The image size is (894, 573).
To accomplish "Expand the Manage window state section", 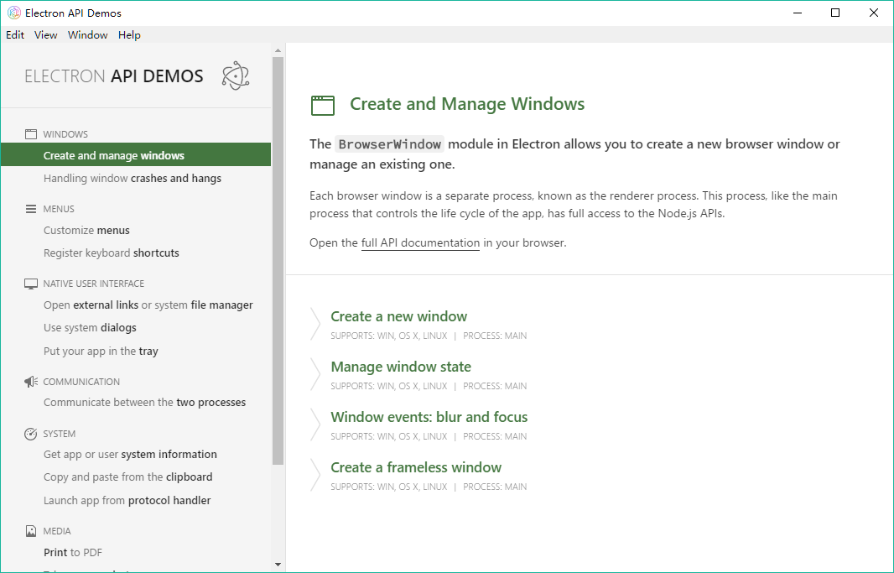I will tap(401, 367).
